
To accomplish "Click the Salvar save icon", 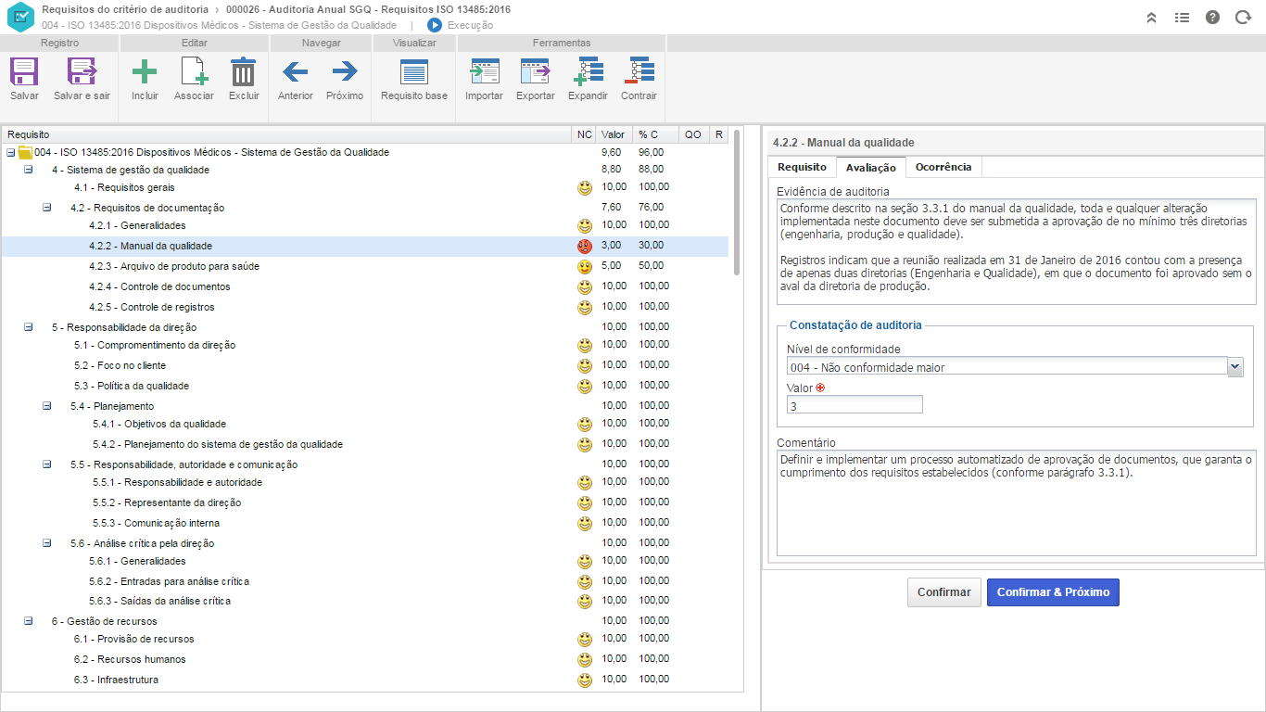I will (24, 73).
